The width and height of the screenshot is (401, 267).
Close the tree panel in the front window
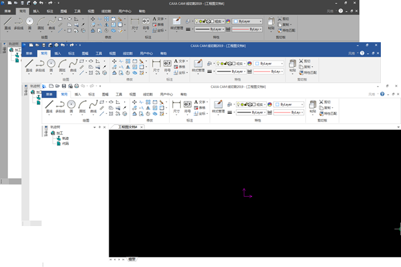105,127
